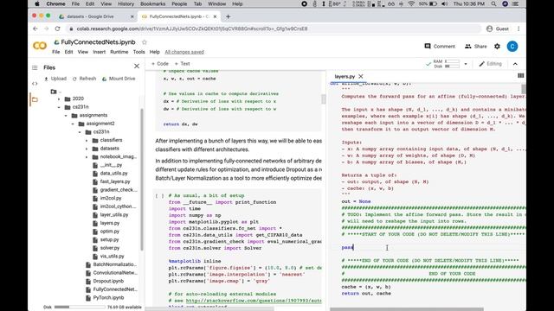Image resolution: width=554 pixels, height=311 pixels.
Task: Expand the datasets folder
Action: (x=87, y=149)
